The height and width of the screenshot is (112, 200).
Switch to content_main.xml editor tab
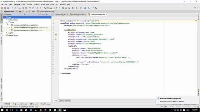78,15
